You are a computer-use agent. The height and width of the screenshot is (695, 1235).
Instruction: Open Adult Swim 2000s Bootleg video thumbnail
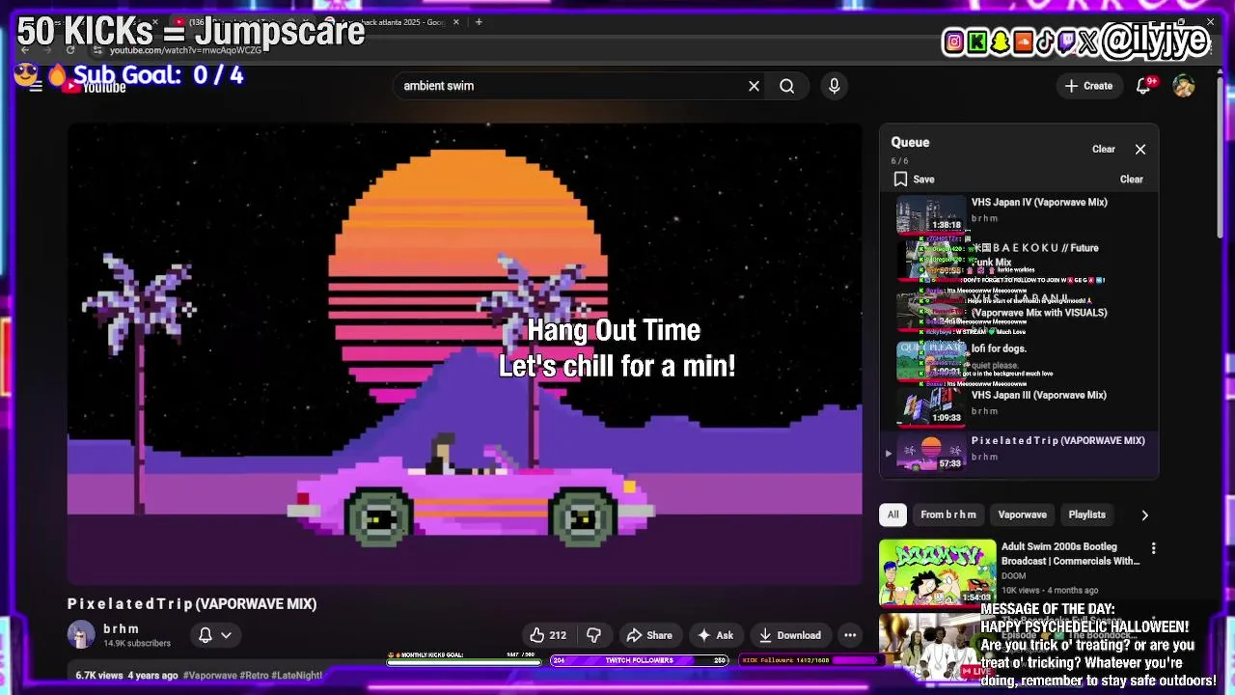pos(937,572)
